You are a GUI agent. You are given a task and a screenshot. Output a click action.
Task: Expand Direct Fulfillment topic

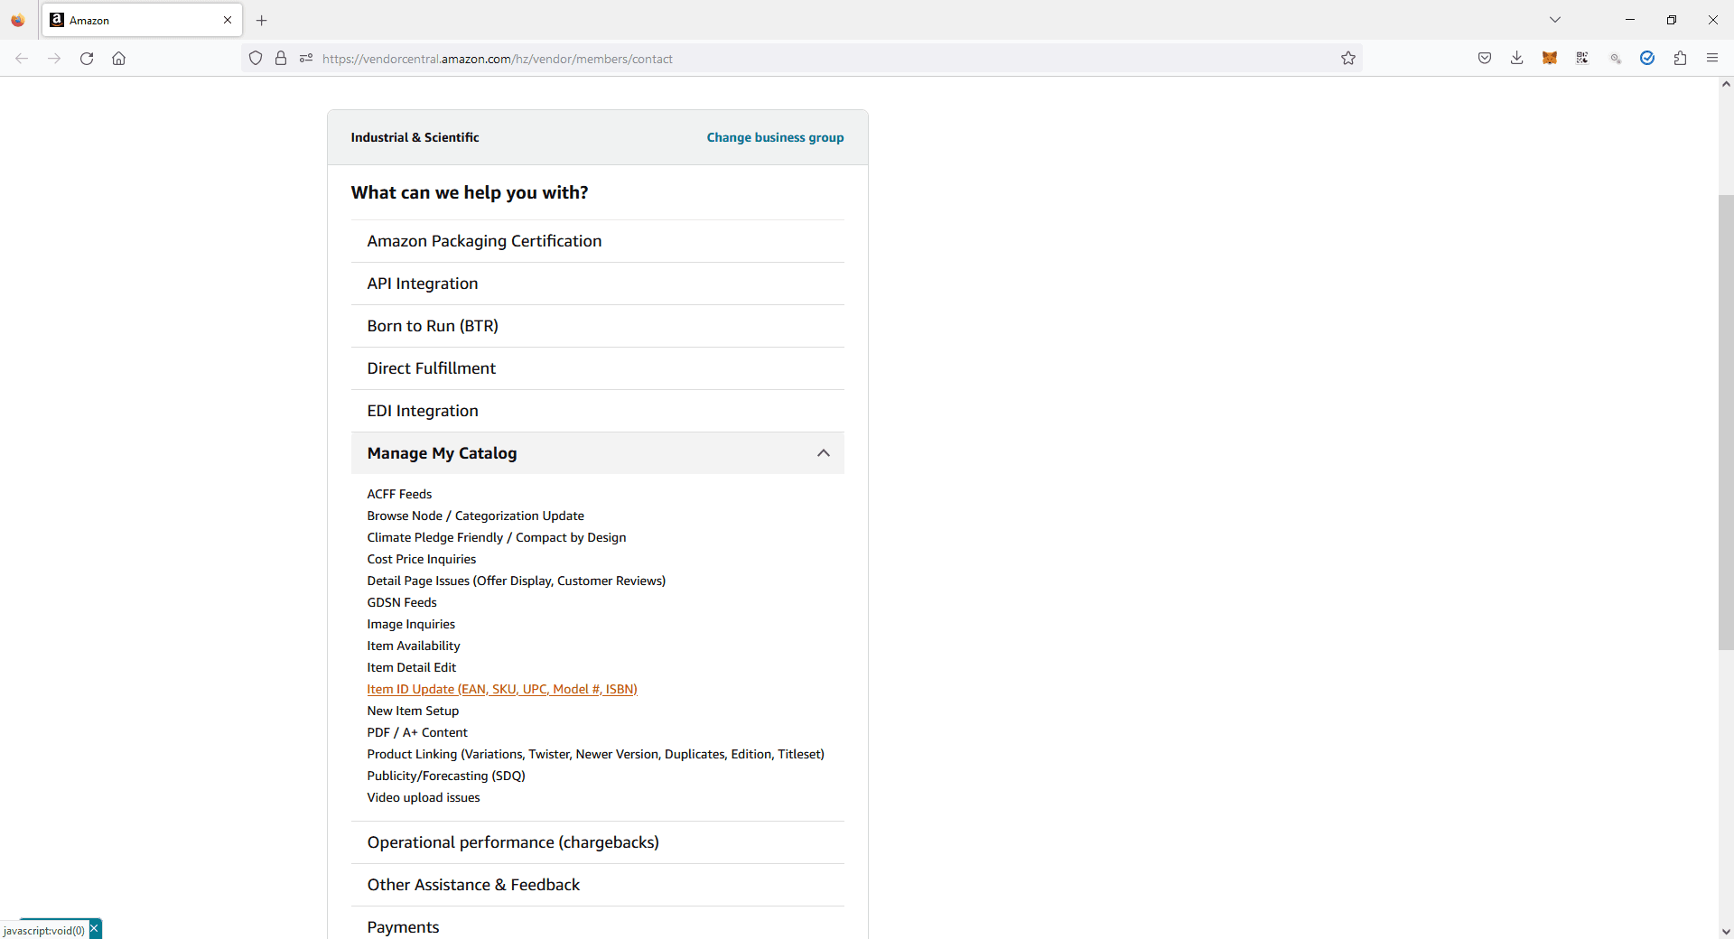pyautogui.click(x=597, y=368)
